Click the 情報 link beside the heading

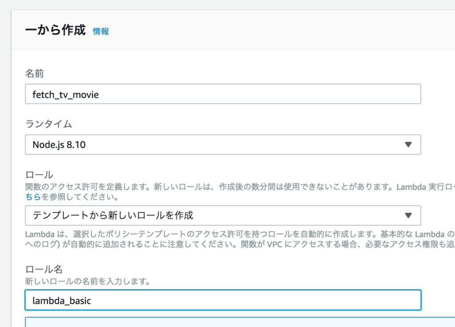[101, 31]
